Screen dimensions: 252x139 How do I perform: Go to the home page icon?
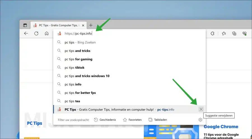pyautogui.click(x=46, y=33)
